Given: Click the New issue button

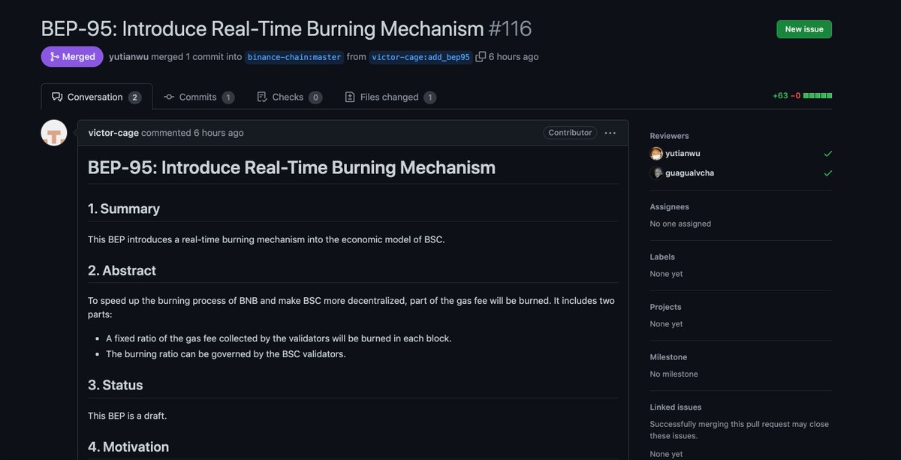Looking at the screenshot, I should point(804,29).
